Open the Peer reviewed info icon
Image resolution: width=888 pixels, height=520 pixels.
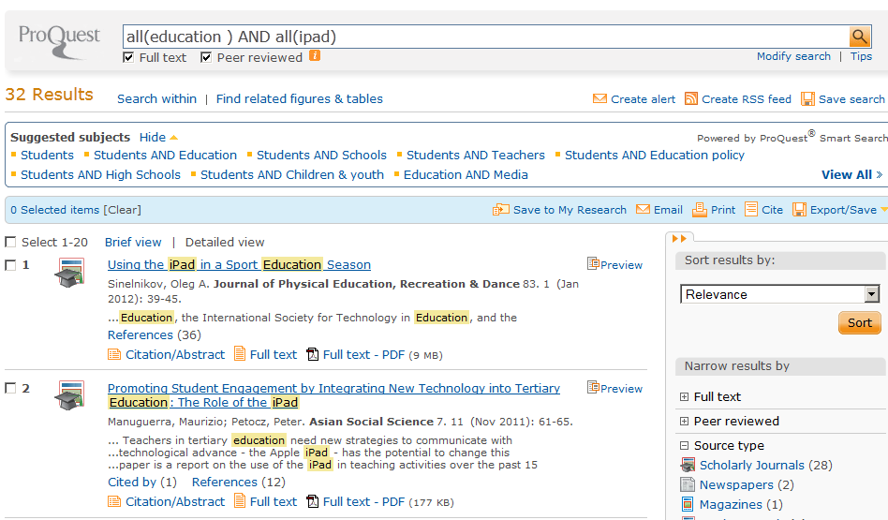[315, 55]
